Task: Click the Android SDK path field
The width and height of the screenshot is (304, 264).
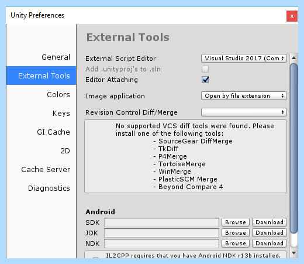Action: [x=161, y=222]
